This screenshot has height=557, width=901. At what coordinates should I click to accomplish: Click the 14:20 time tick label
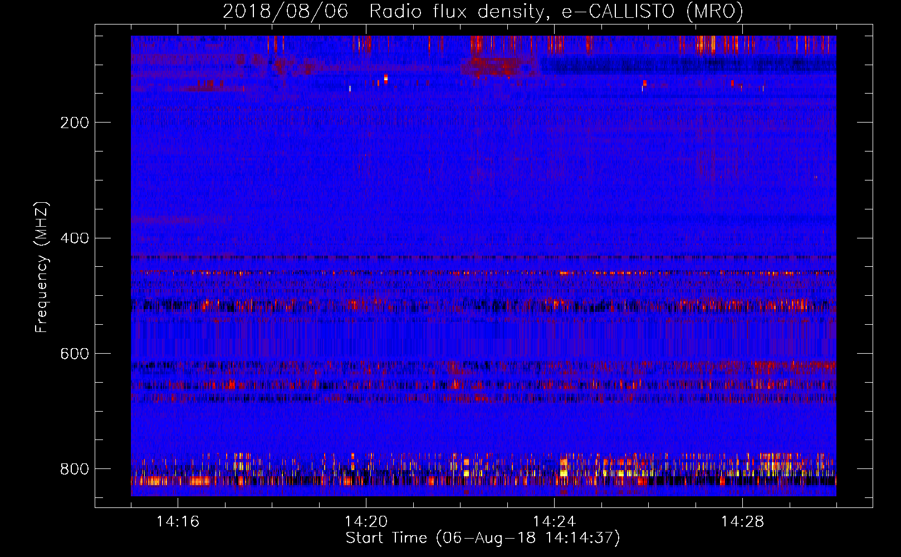click(366, 521)
